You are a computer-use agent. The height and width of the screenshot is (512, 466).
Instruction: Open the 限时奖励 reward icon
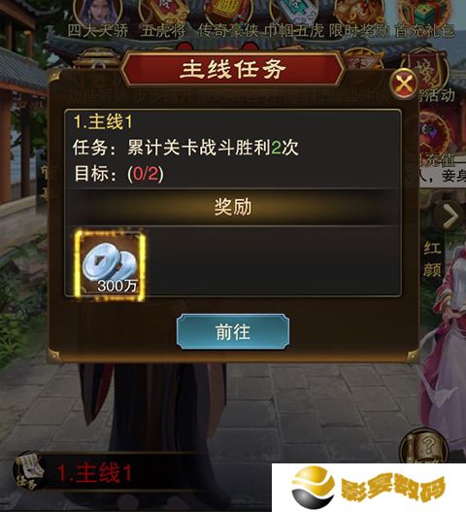(358, 17)
